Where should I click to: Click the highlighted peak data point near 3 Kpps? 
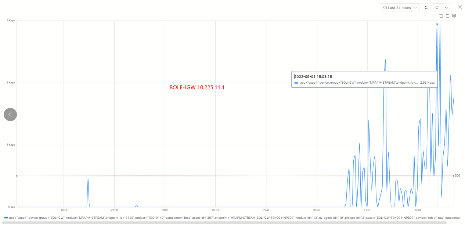437,25
